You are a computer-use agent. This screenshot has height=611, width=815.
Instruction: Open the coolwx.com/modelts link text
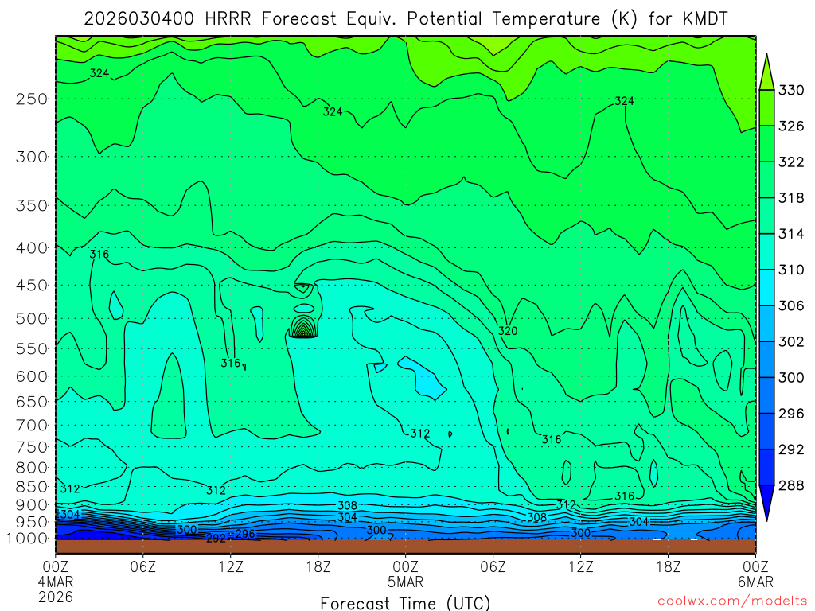click(732, 601)
